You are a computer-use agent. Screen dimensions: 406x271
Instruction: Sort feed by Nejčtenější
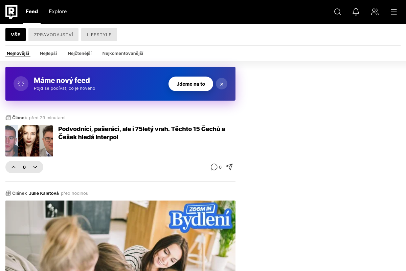[80, 54]
